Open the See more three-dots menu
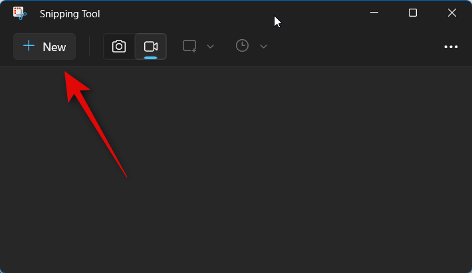This screenshot has width=472, height=273. point(451,46)
